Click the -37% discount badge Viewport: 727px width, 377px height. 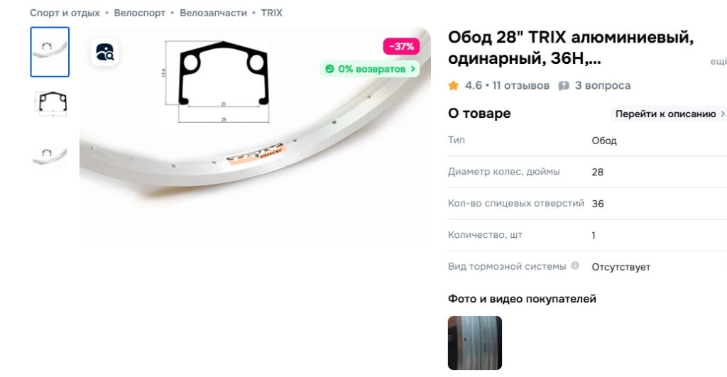[401, 46]
